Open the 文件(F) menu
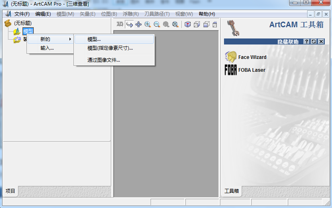 22,14
